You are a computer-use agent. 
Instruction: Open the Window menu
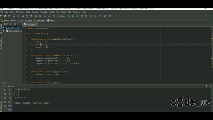point(76,12)
